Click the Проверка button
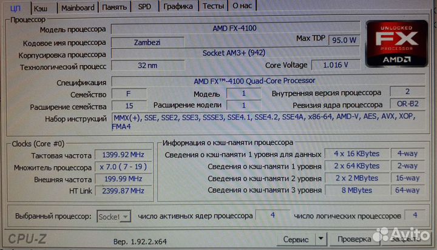The height and width of the screenshot is (250, 437). pyautogui.click(x=354, y=239)
